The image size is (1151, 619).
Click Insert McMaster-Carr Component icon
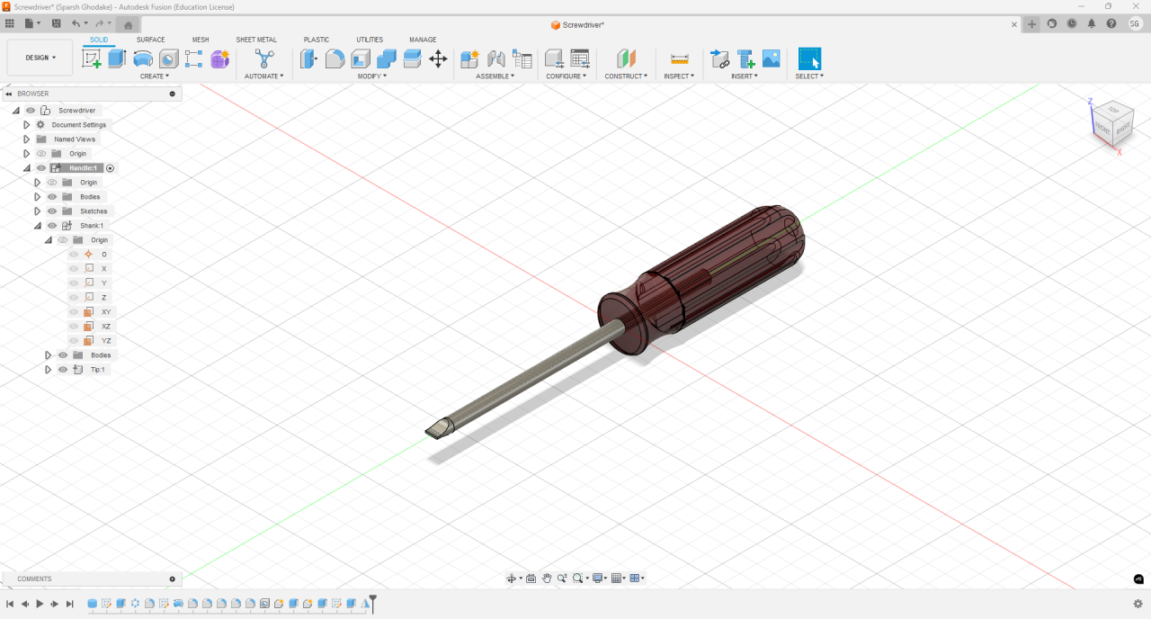click(x=745, y=58)
